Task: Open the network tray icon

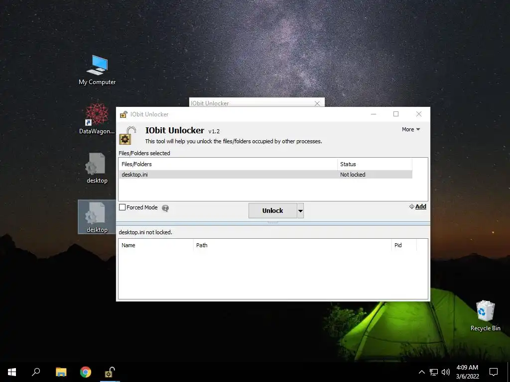Action: tap(434, 372)
